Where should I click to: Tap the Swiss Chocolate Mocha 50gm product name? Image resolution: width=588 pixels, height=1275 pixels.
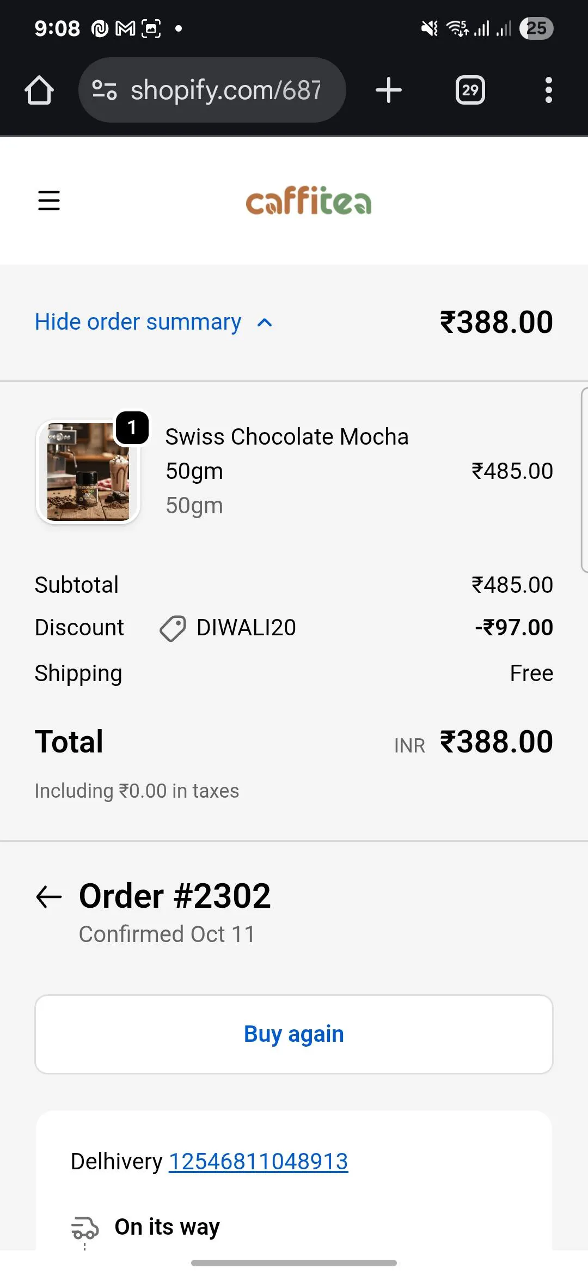(x=286, y=453)
